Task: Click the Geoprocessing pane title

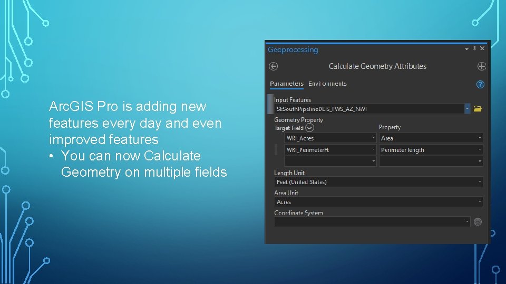Action: tap(293, 49)
